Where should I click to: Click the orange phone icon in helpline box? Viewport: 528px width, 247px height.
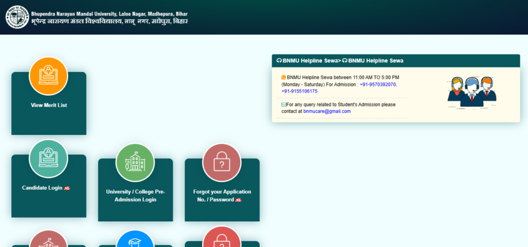click(x=284, y=77)
